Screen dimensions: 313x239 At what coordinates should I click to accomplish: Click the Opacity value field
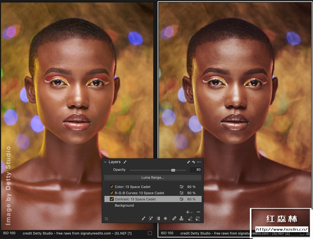click(196, 170)
